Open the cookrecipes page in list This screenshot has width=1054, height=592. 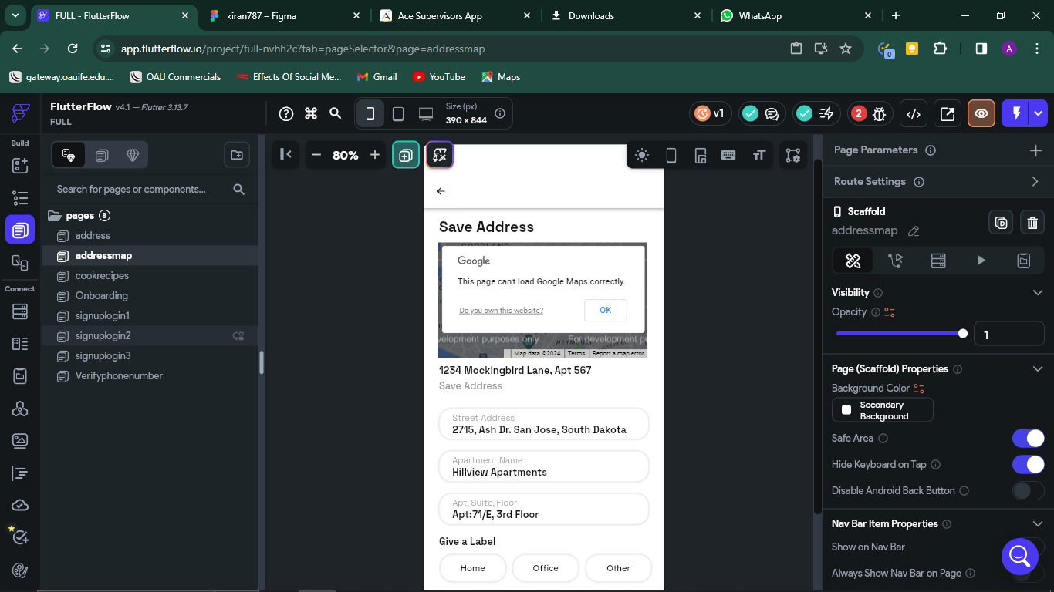pos(102,276)
